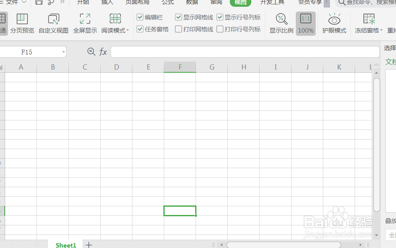Screen dimensions: 396x248
Task: Open the 阅读模式 dropdown arrow
Action: pyautogui.click(x=128, y=30)
